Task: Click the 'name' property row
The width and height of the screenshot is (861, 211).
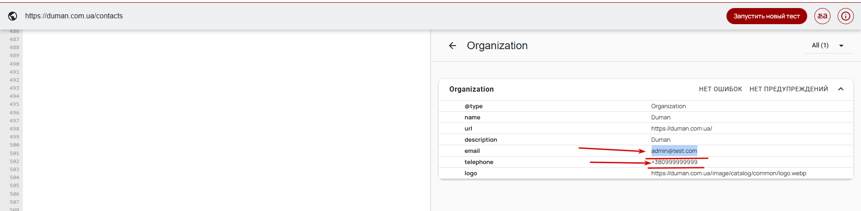Action: 472,118
